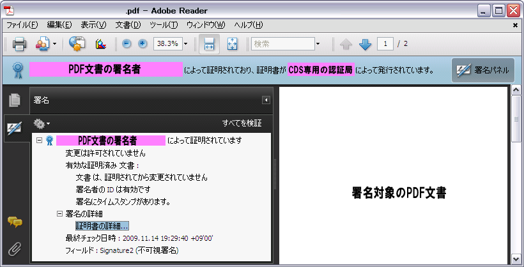Collapse the 署名の詳細 node
Viewport: 524px width, 267px height.
60,214
